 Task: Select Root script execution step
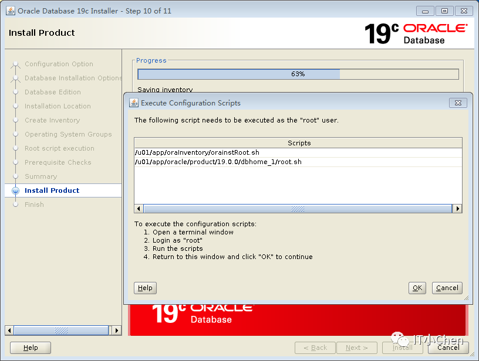(x=59, y=148)
